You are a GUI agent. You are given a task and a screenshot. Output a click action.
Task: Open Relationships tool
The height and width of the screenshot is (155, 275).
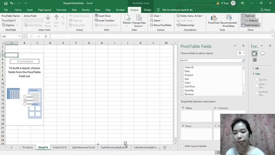tap(186, 25)
